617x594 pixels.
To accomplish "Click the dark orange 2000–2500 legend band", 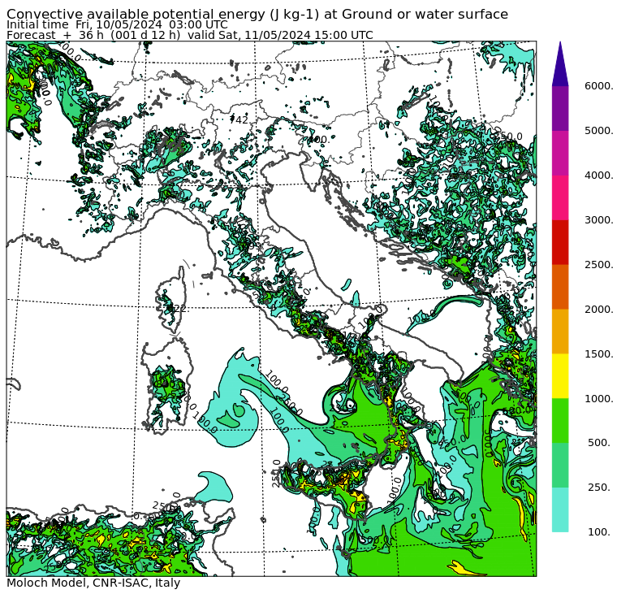I will click(x=560, y=287).
